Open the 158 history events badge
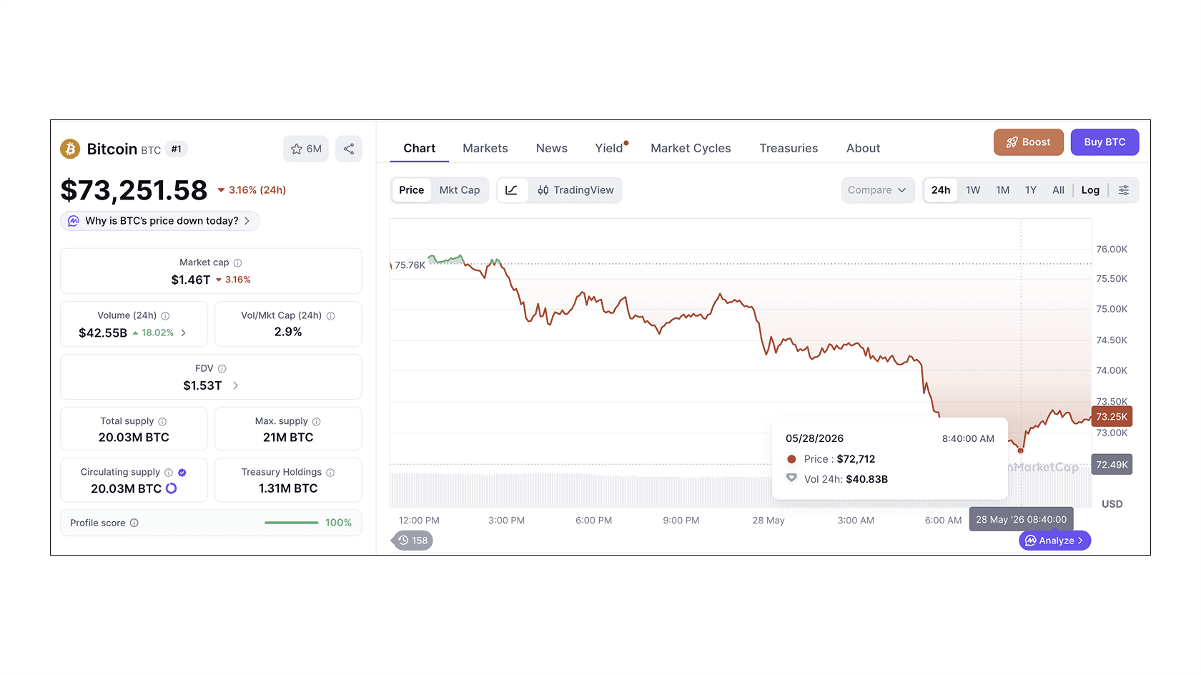 [413, 541]
